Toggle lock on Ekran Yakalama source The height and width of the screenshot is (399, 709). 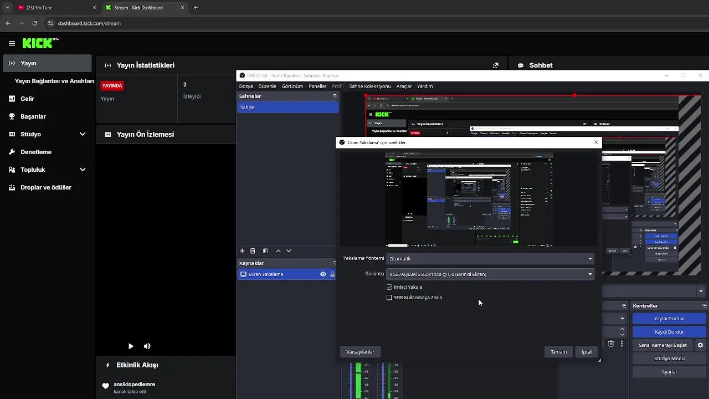[332, 274]
